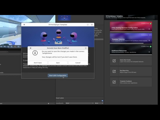Cancel the Scene(s) Have Been Modified dialog
The image size is (160, 120).
pyautogui.click(x=78, y=63)
